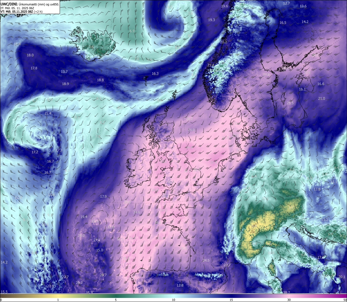347x302 pixels.
Task: Click the 16.3 value label
Action: [x=155, y=74]
